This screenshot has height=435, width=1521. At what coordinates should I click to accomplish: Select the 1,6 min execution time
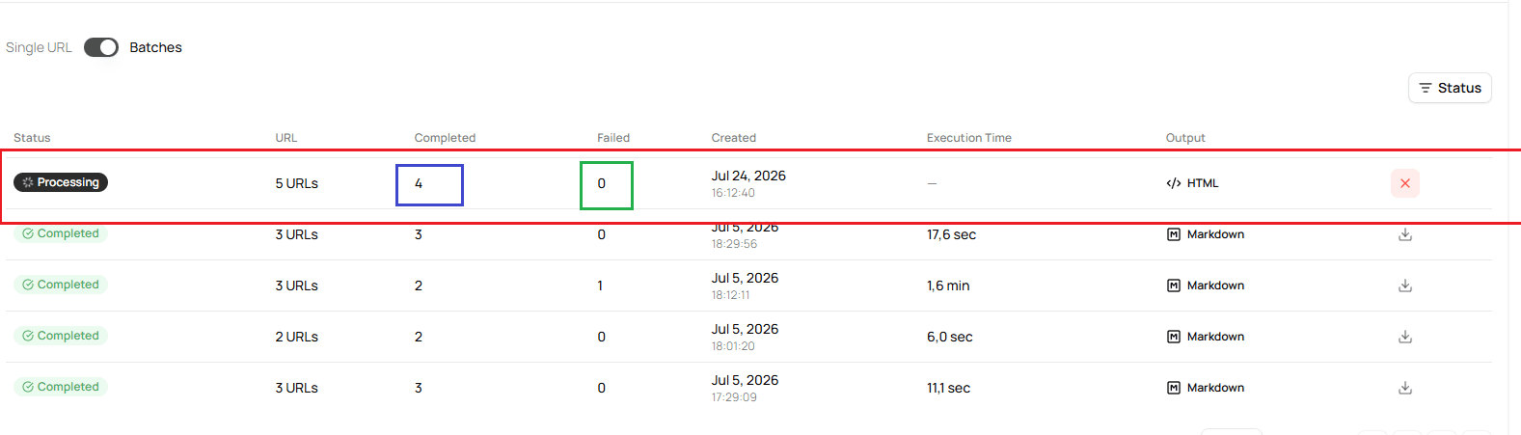pyautogui.click(x=949, y=285)
